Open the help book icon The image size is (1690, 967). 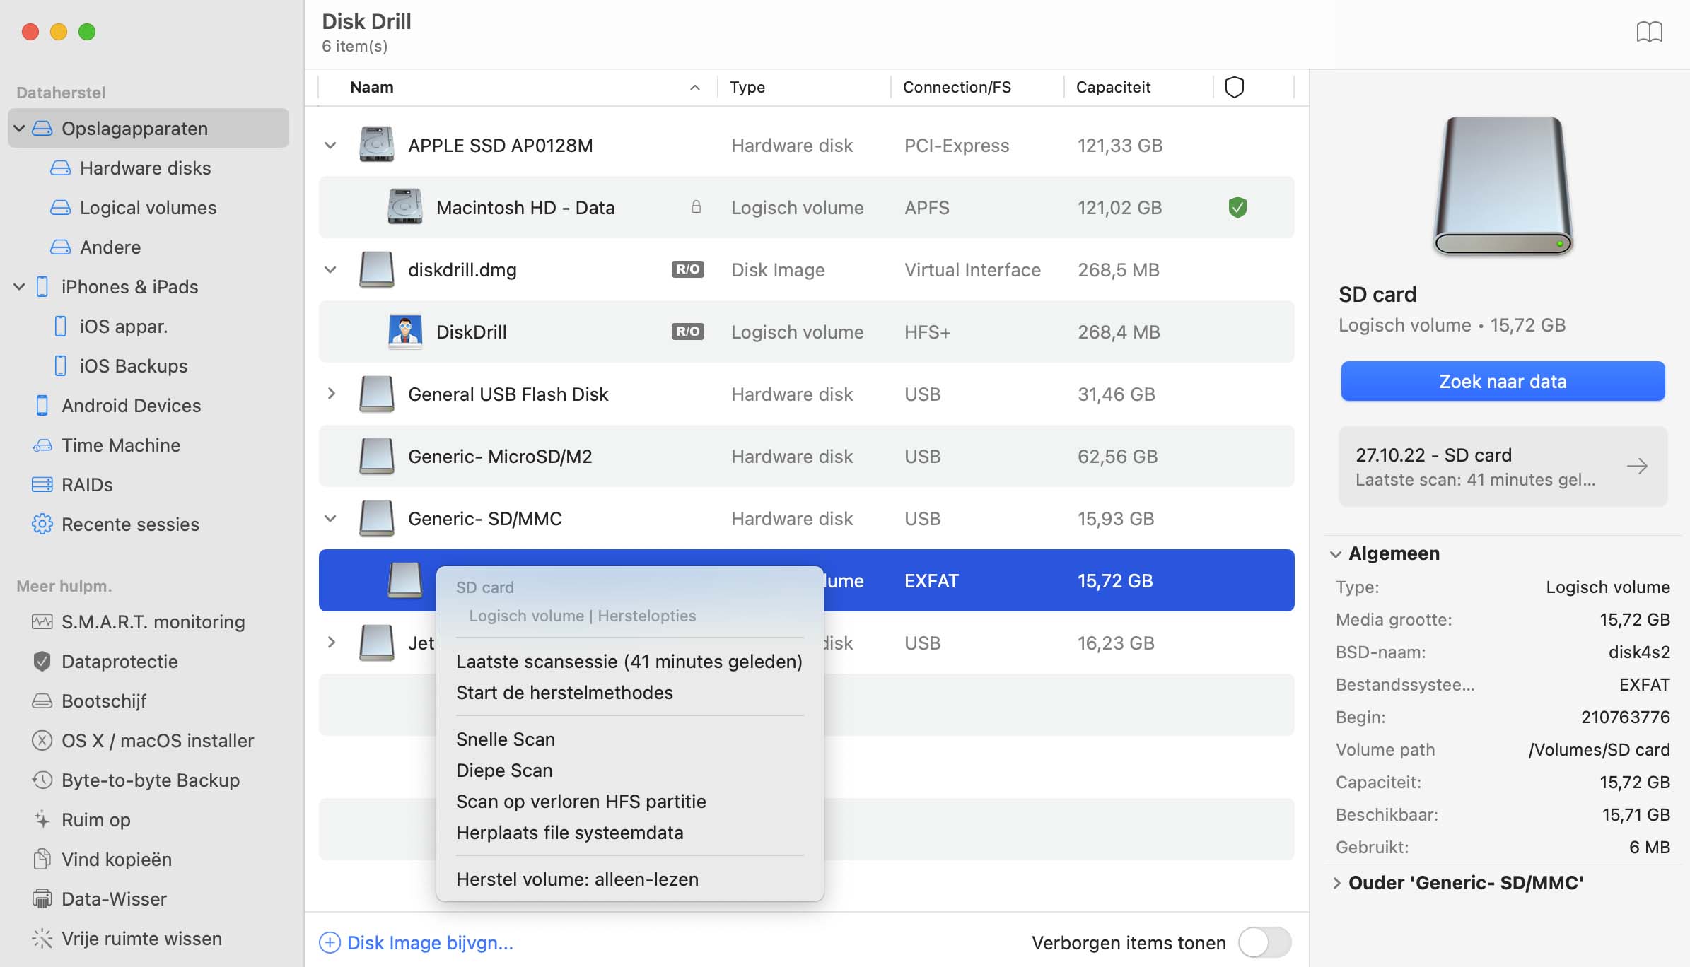coord(1649,32)
